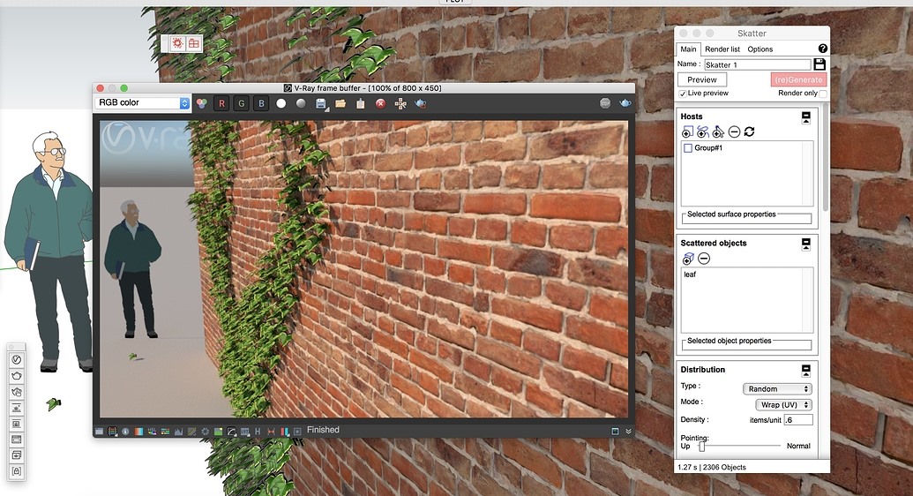Open image file with the folder icon
Image resolution: width=913 pixels, height=496 pixels.
pyautogui.click(x=341, y=104)
